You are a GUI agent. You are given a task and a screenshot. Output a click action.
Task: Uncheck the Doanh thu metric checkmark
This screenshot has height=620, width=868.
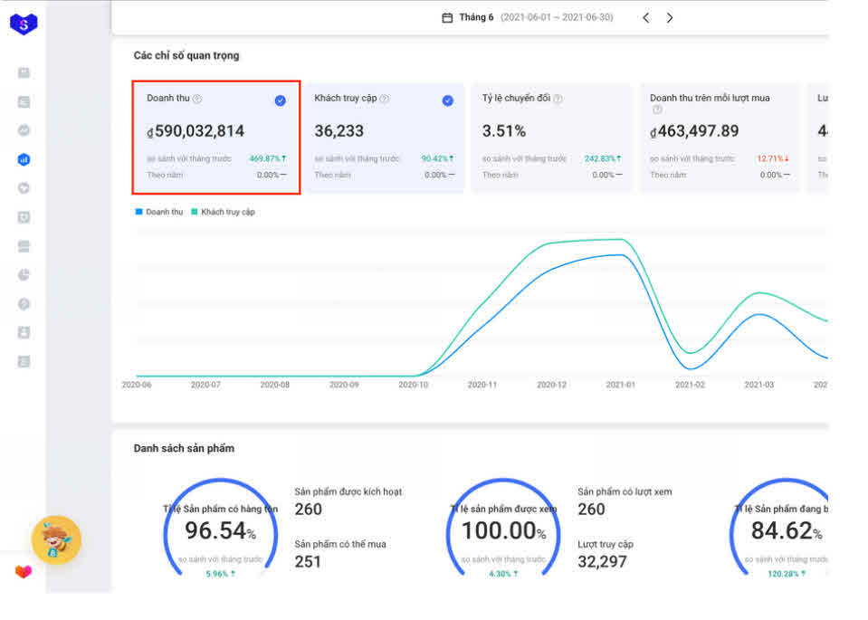point(280,100)
